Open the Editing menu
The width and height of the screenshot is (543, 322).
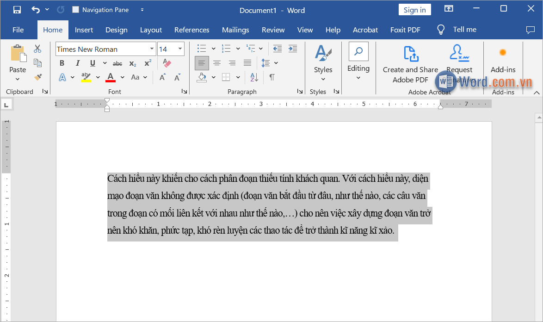pyautogui.click(x=358, y=62)
